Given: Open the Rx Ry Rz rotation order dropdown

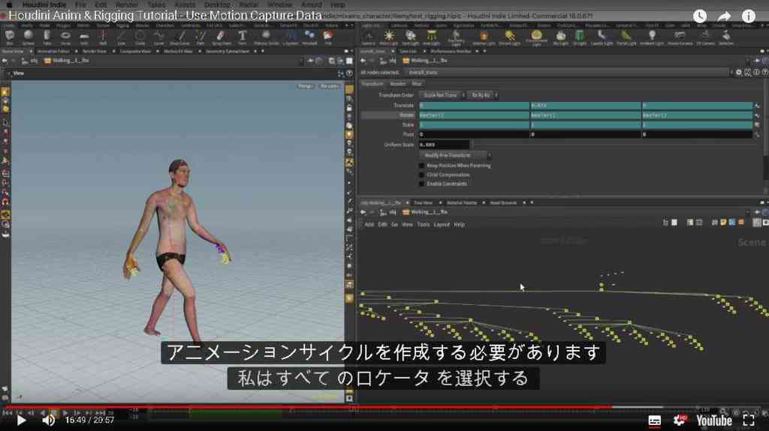Looking at the screenshot, I should [483, 95].
